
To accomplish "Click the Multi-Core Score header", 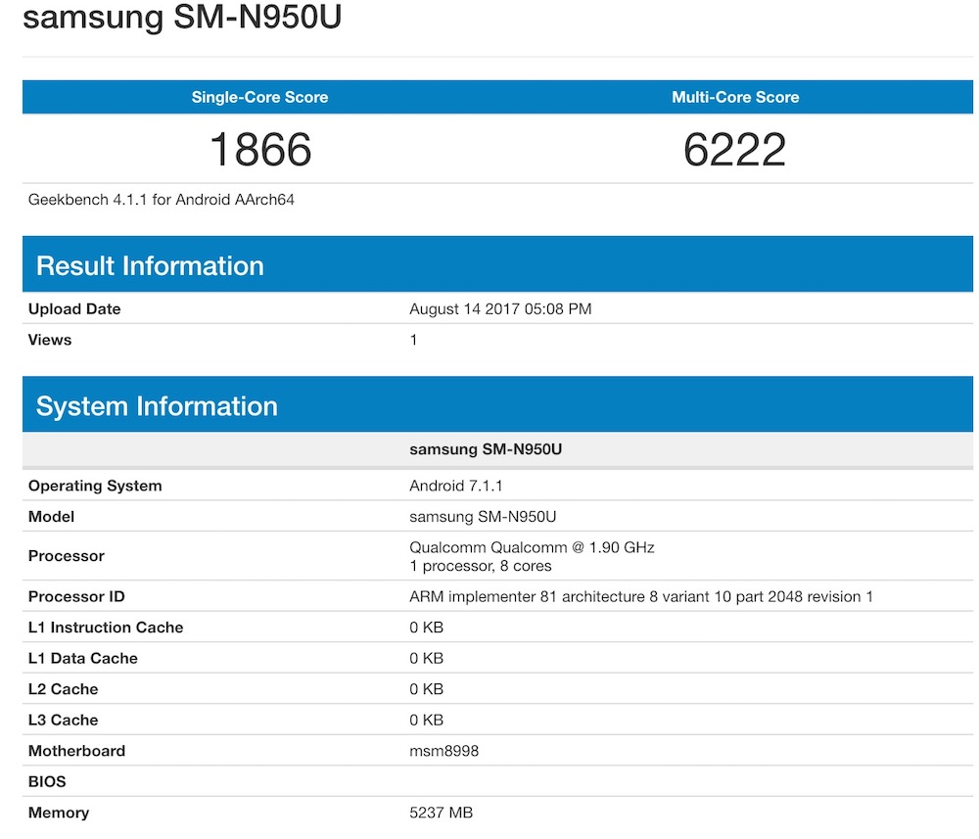I will click(735, 97).
